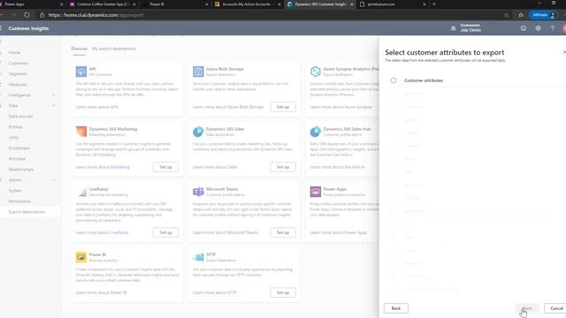Screen dimensions: 566x318
Task: Go to Home in sidebar
Action: pos(14,53)
